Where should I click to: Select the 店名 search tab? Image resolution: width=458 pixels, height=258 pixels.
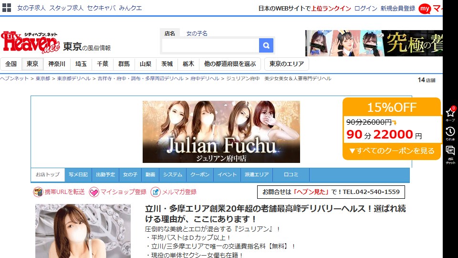pyautogui.click(x=170, y=33)
